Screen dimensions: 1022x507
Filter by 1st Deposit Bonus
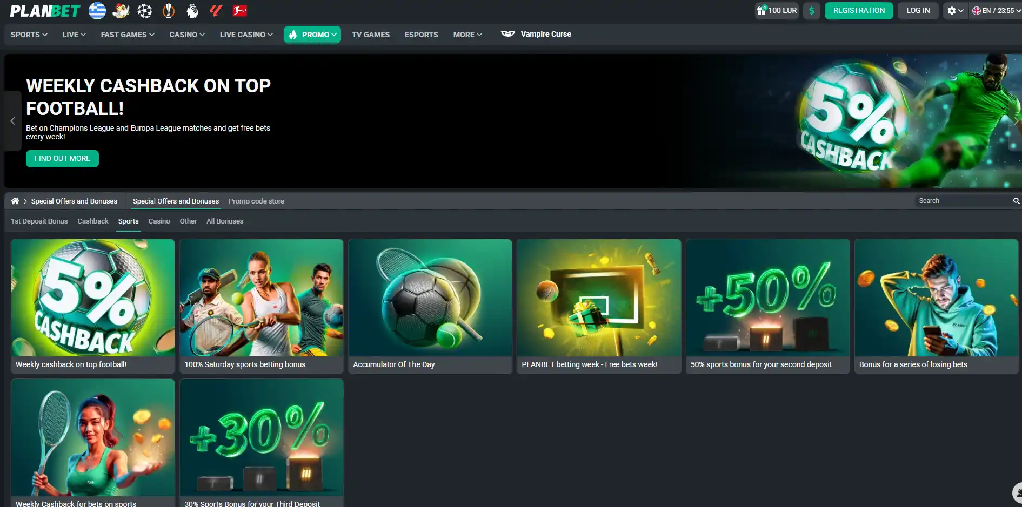tap(39, 221)
